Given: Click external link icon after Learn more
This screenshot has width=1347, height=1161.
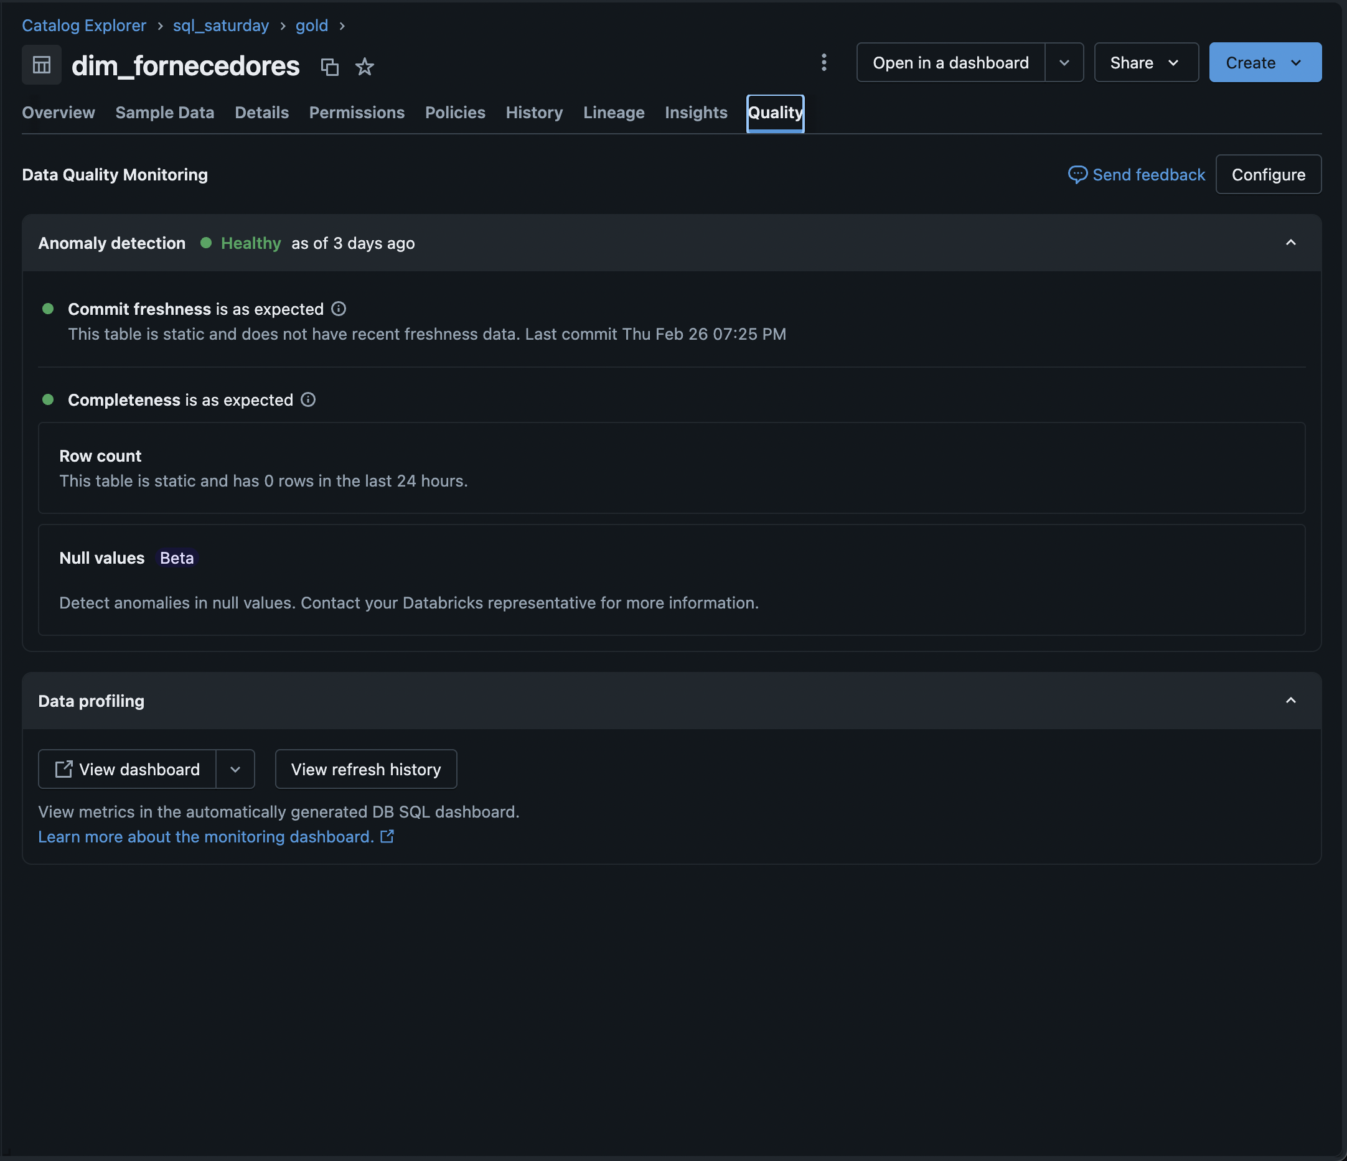Looking at the screenshot, I should point(387,837).
